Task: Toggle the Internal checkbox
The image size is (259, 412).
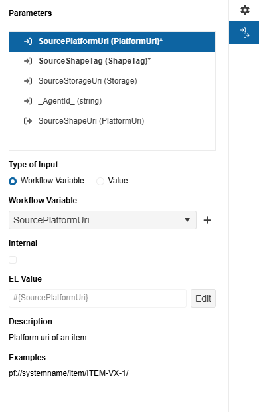Action: click(13, 260)
